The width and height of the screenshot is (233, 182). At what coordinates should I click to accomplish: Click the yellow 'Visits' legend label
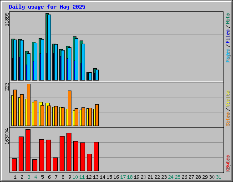pos(228,99)
